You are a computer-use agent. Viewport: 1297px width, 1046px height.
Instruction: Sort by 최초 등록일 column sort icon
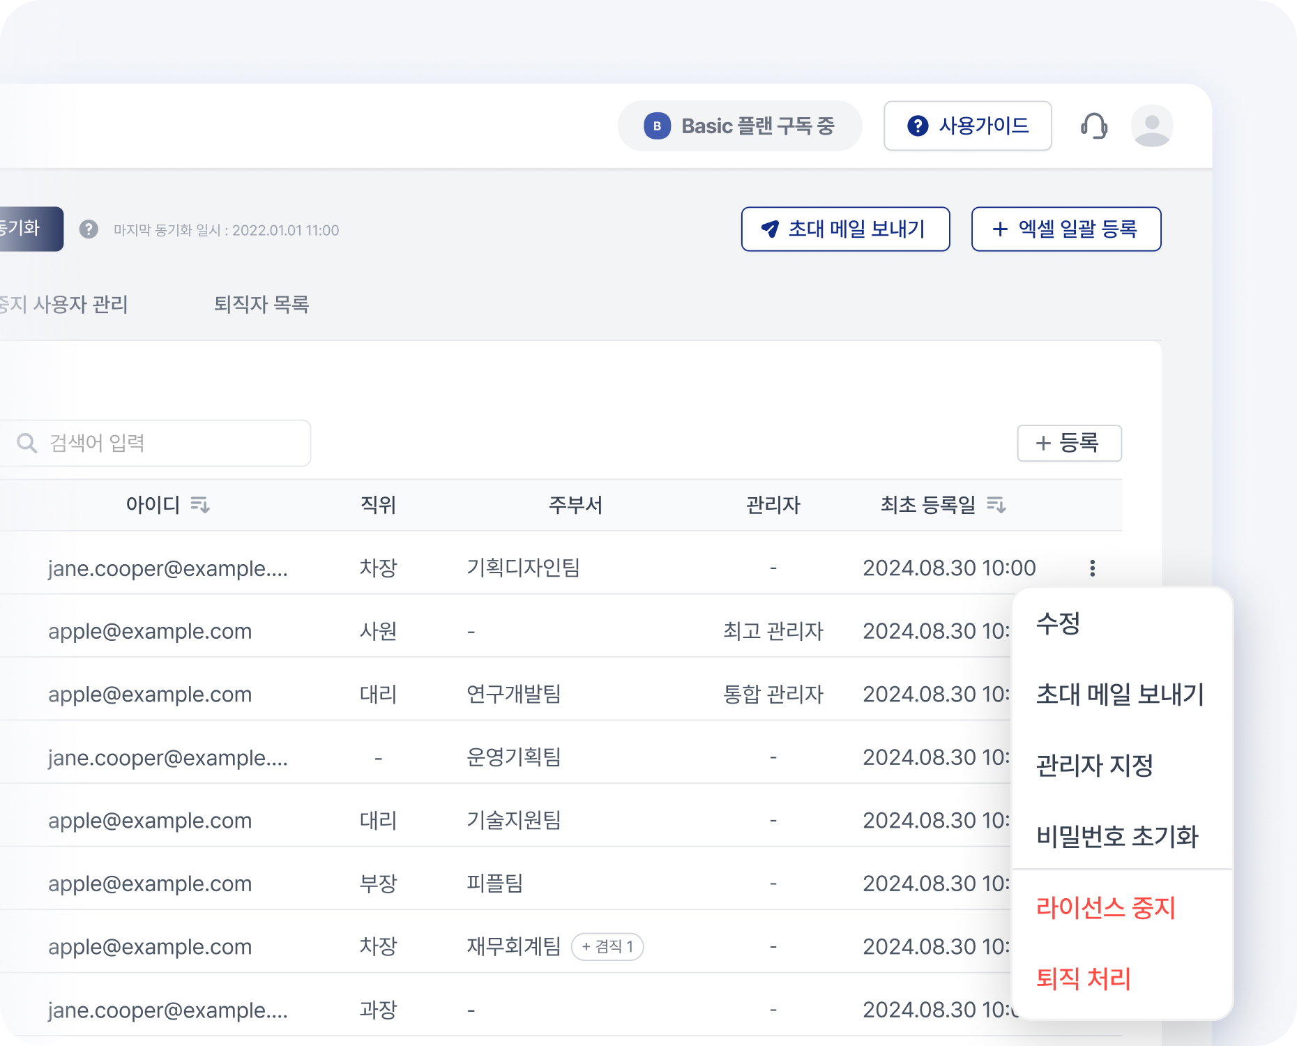pos(996,504)
